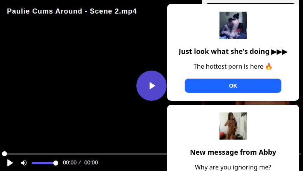
Task: Click the total duration 00:00 display
Action: [91, 163]
